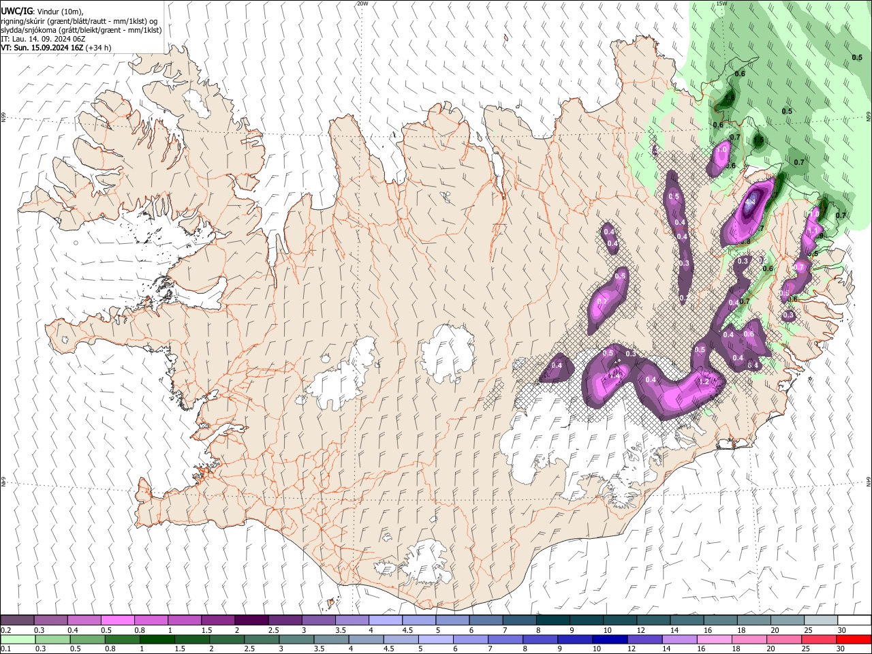Click the lavender 5 swatch on the rain scale

tap(435, 639)
